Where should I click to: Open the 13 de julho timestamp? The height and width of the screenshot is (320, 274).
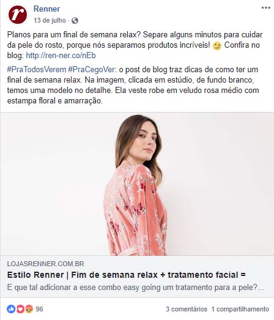point(50,20)
